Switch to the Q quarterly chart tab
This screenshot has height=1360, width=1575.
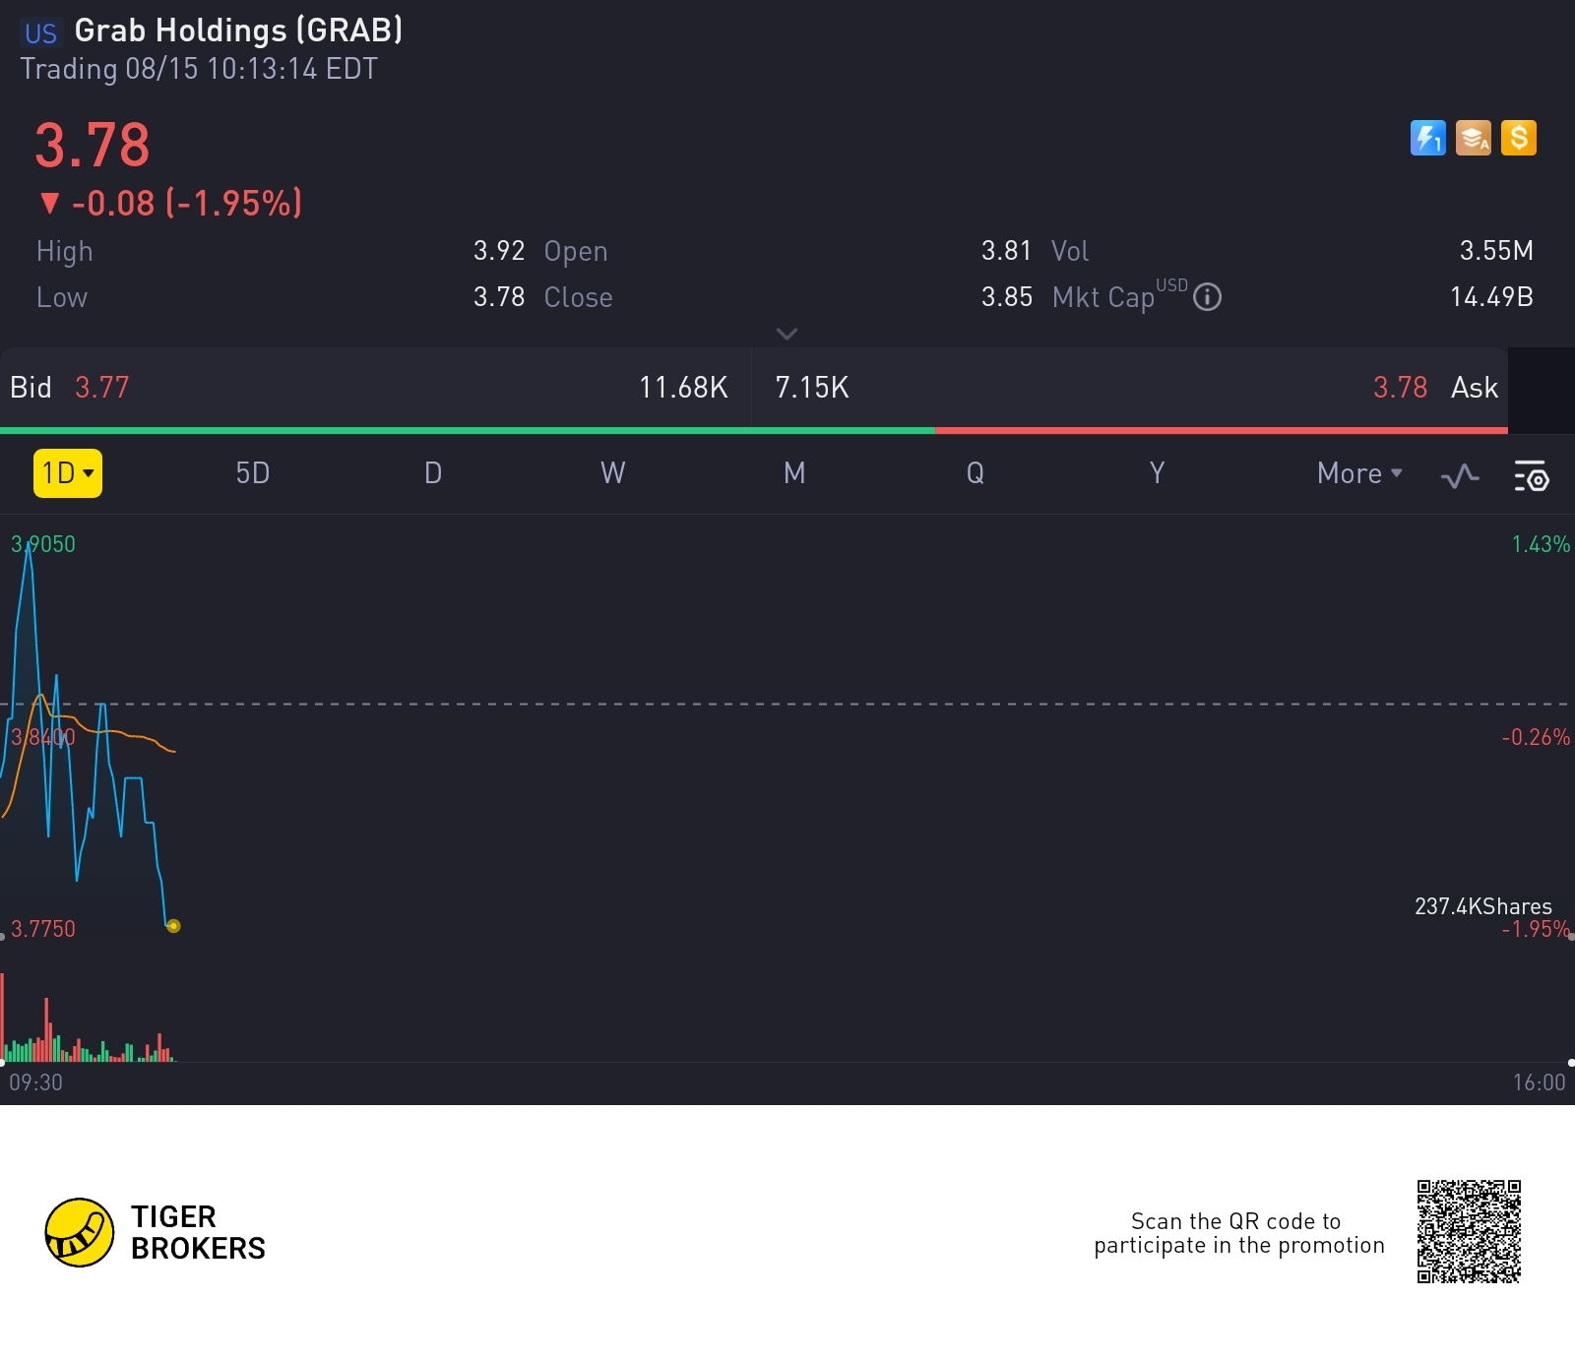pyautogui.click(x=976, y=473)
